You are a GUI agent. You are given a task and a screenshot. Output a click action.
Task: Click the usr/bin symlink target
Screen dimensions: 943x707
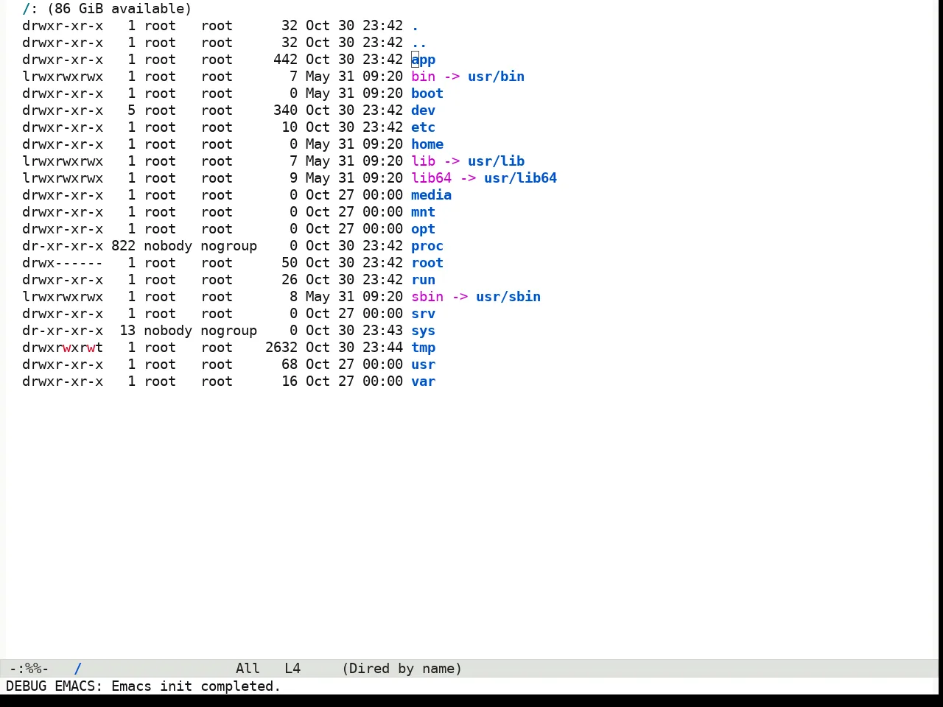[x=497, y=77]
